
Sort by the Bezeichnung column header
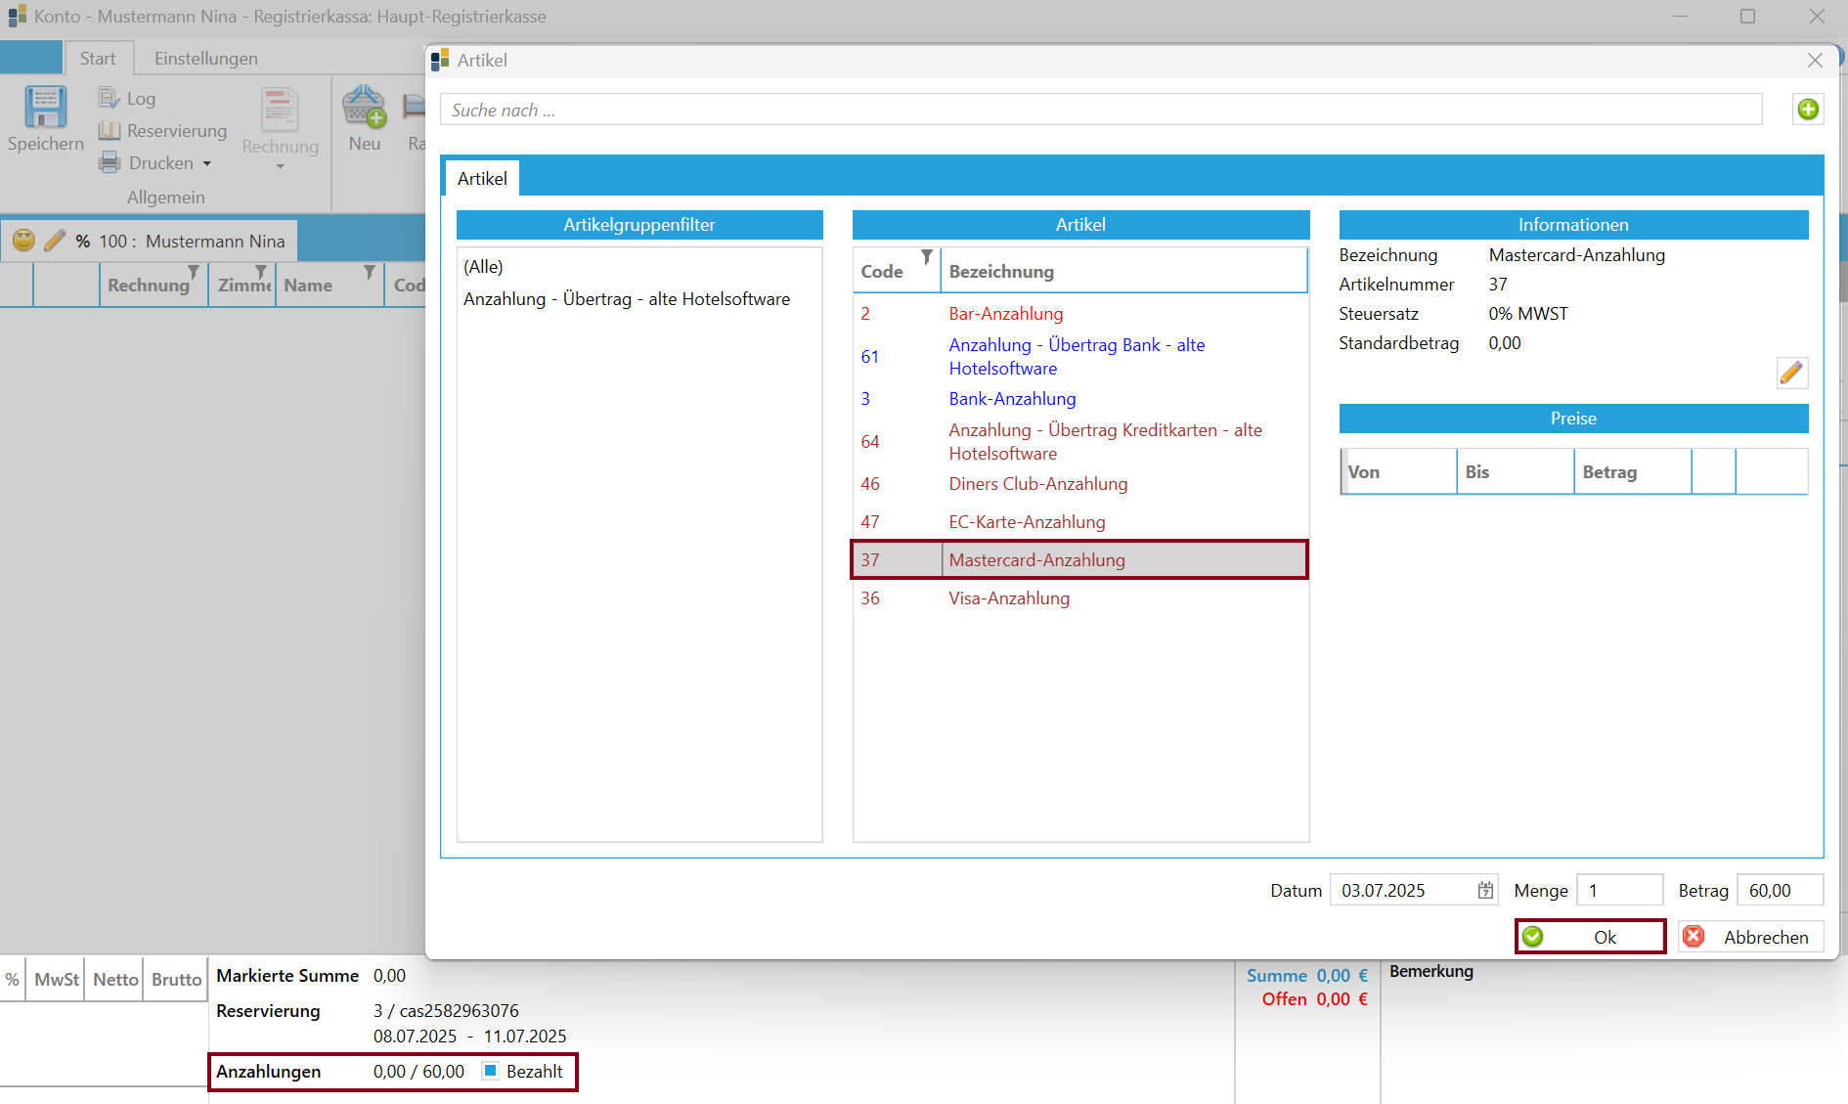[x=1123, y=271]
